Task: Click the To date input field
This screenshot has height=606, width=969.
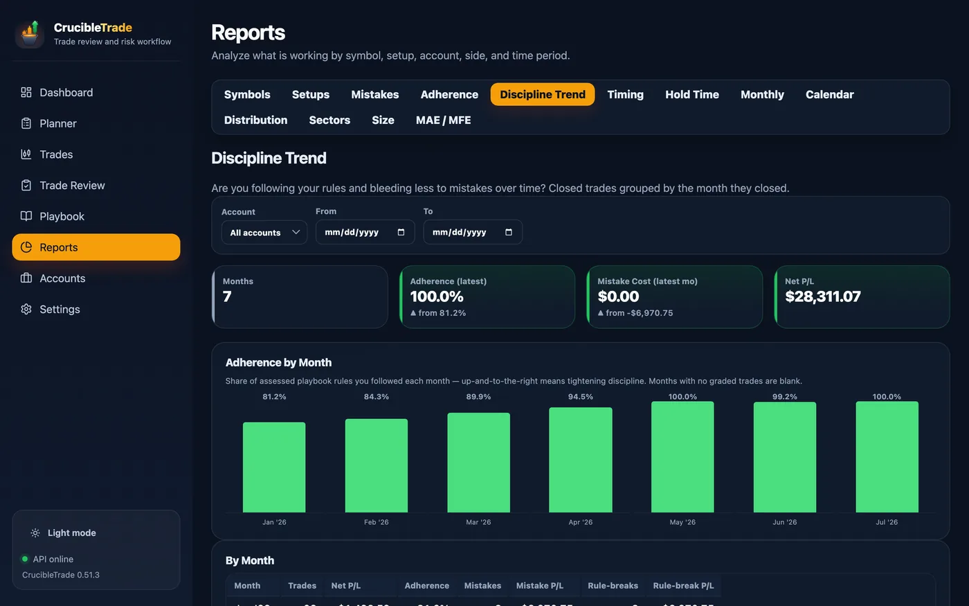Action: pos(473,232)
